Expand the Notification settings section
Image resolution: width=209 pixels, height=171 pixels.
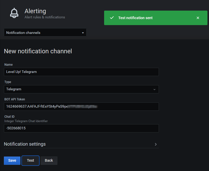pos(25,144)
